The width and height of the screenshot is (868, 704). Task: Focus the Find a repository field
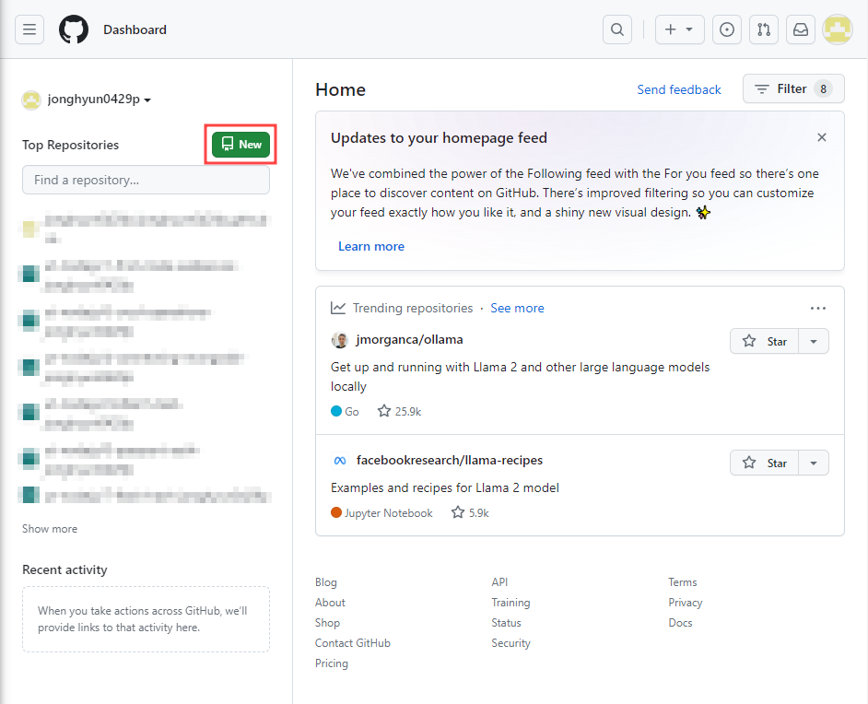[x=147, y=180]
